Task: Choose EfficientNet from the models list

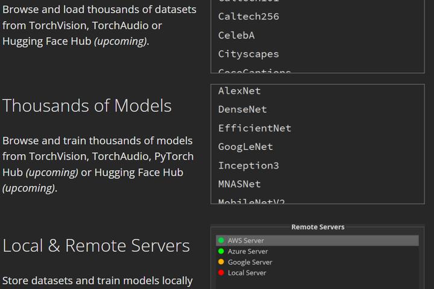Action: coord(254,128)
